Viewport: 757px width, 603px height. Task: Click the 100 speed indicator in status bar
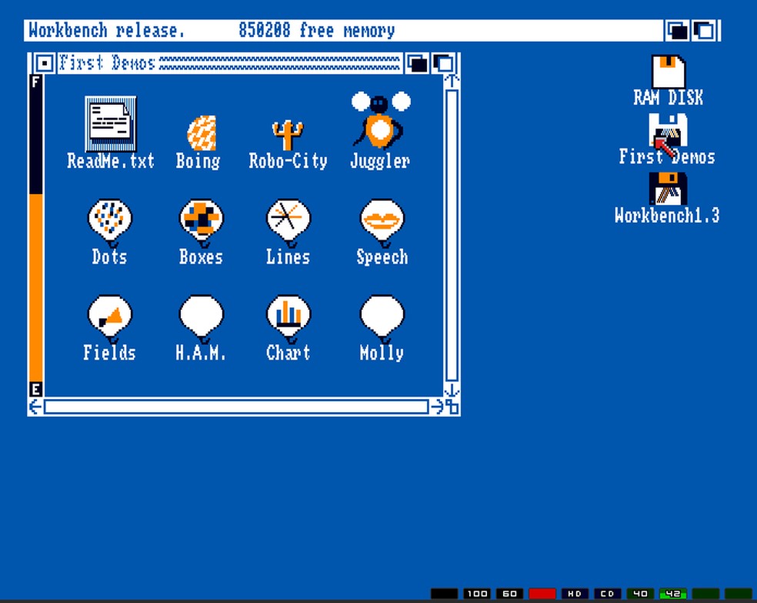tap(476, 593)
